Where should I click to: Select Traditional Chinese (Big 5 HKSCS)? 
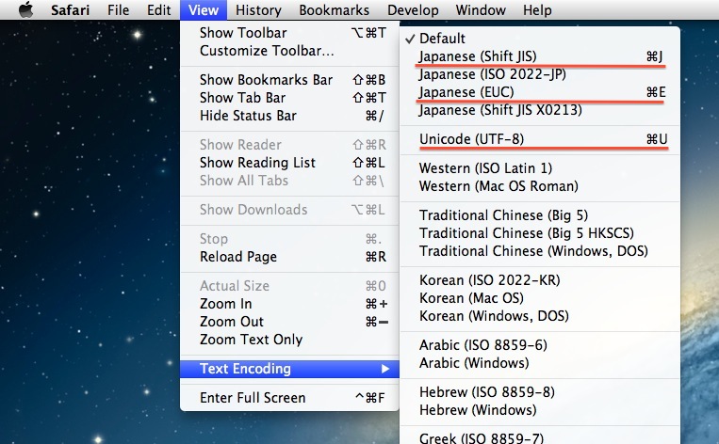coord(540,233)
